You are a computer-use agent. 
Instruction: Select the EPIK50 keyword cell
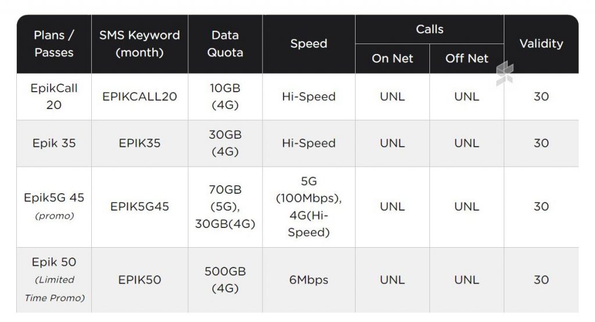139,280
